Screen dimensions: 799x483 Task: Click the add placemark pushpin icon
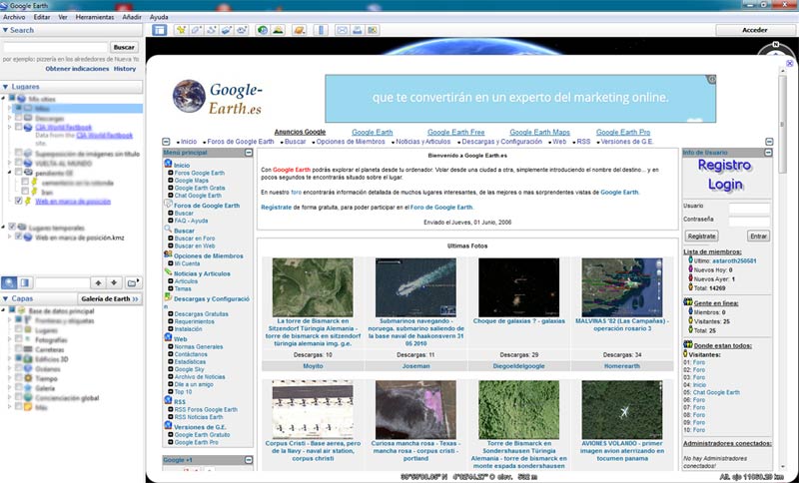pyautogui.click(x=181, y=30)
